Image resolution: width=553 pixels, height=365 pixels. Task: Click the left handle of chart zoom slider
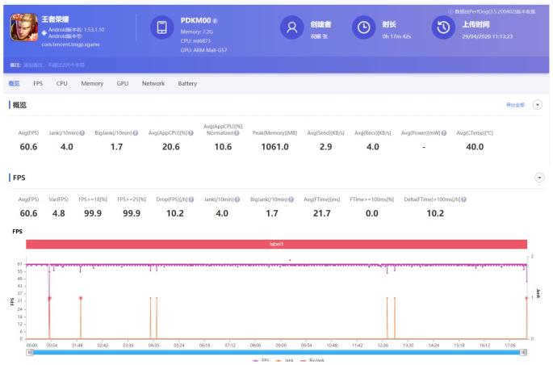(x=29, y=352)
